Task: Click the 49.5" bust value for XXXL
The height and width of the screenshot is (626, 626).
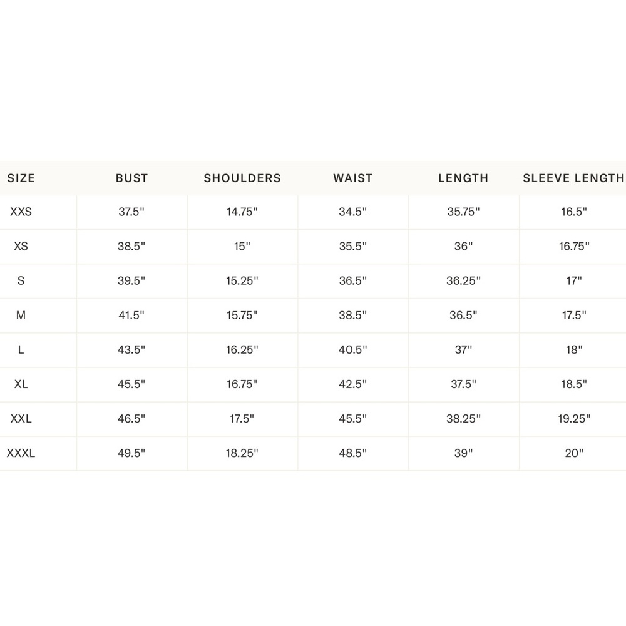Action: 131,453
